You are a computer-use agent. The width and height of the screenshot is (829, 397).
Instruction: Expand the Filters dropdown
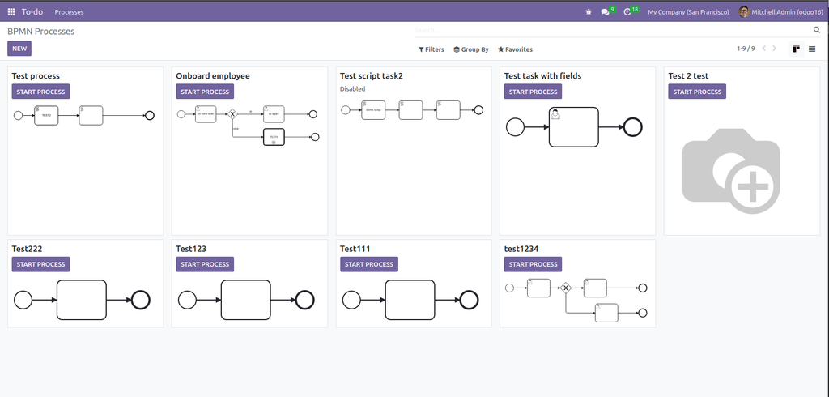[x=432, y=49]
